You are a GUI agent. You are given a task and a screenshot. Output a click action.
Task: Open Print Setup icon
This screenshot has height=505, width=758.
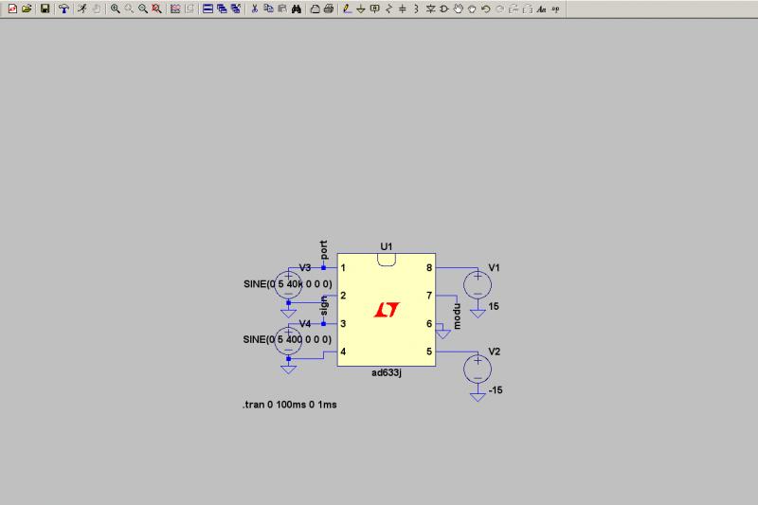tap(315, 9)
